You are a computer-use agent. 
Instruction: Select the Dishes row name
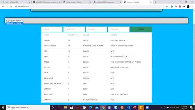(47, 40)
